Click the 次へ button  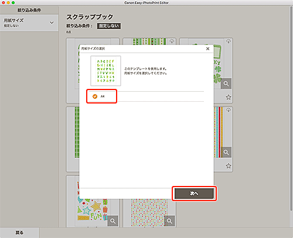194,194
